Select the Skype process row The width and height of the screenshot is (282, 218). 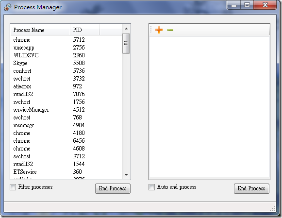click(x=66, y=63)
